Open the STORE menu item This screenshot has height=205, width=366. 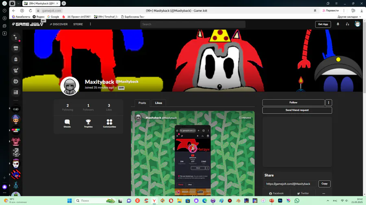click(78, 24)
